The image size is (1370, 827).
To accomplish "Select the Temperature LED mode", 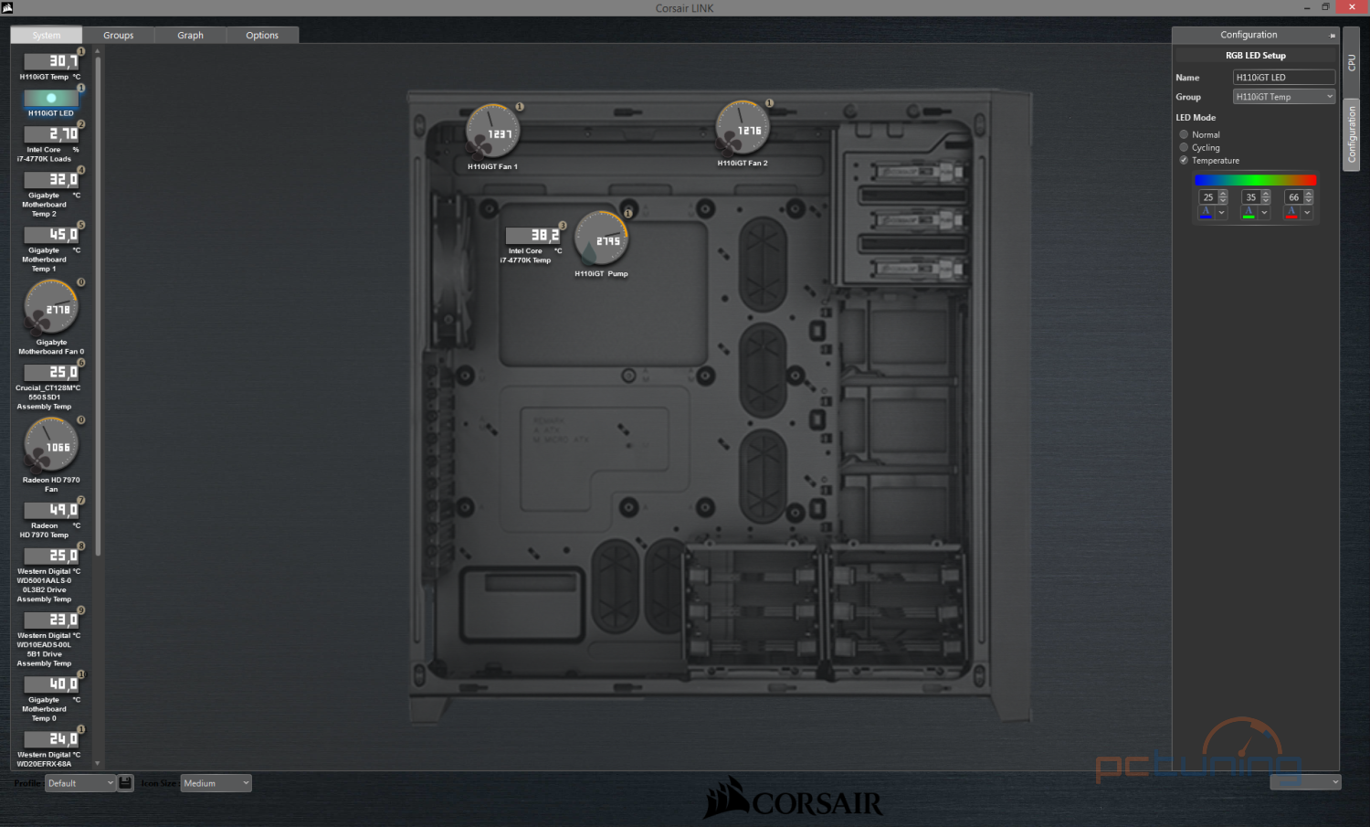I will (x=1184, y=160).
